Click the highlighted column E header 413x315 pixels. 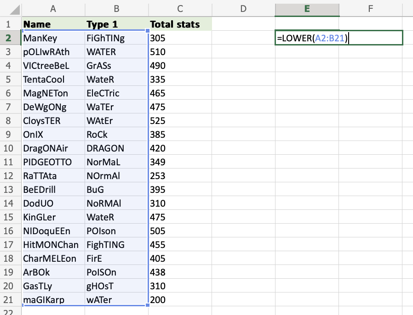307,8
